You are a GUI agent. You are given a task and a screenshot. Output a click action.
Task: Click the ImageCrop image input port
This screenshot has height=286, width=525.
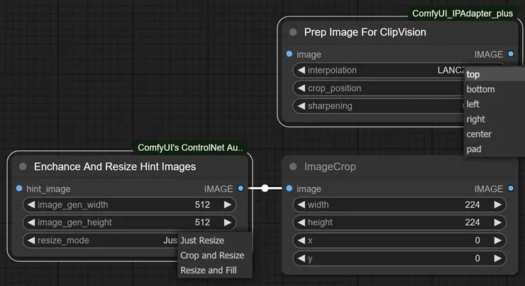point(289,188)
